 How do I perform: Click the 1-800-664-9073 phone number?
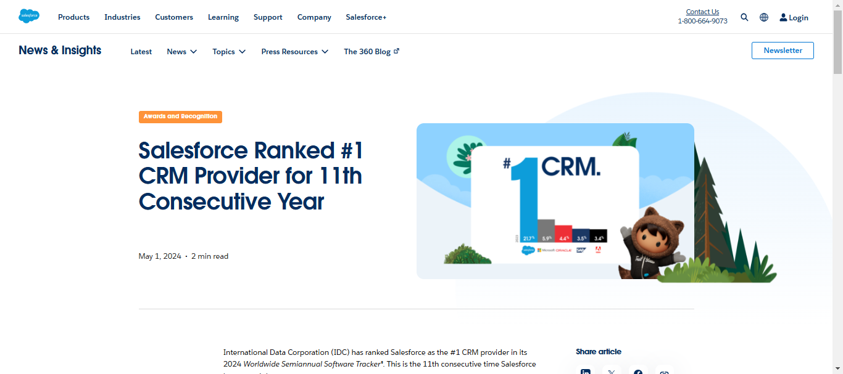(x=702, y=20)
